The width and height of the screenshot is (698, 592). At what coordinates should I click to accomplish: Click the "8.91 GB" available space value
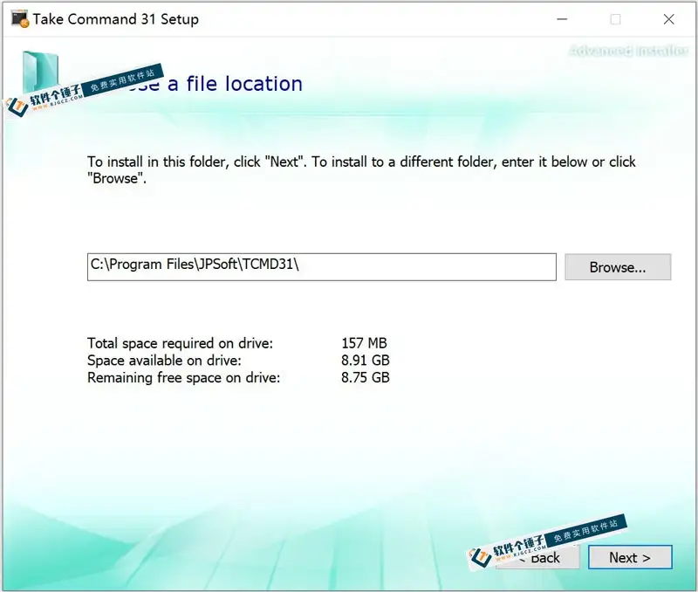[x=366, y=360]
